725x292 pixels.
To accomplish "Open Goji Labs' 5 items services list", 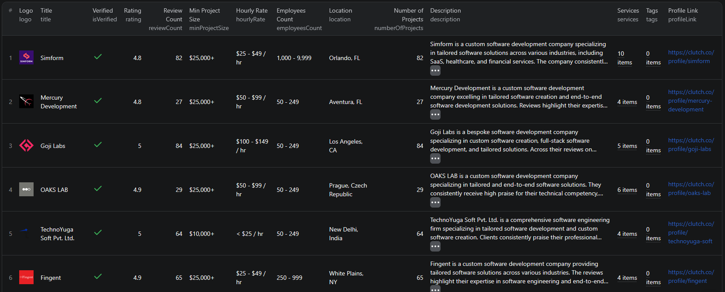I will pyautogui.click(x=627, y=146).
